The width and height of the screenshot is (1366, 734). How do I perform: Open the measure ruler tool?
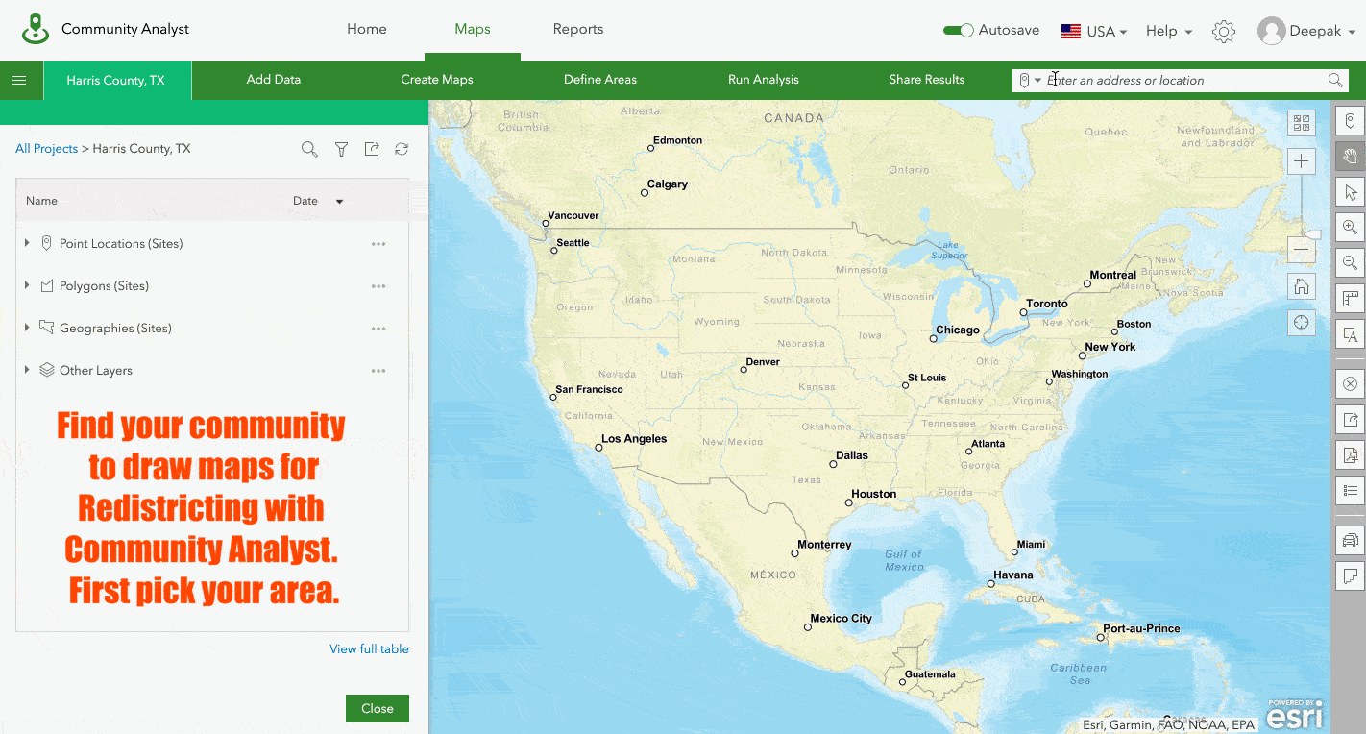(1350, 298)
